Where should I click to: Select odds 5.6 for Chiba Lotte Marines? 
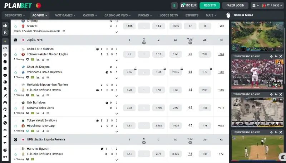129,54
